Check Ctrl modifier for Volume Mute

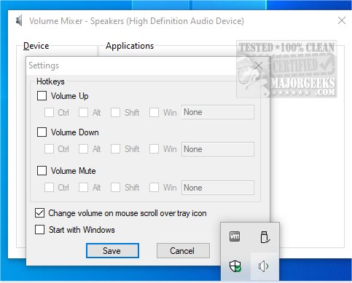tap(49, 188)
